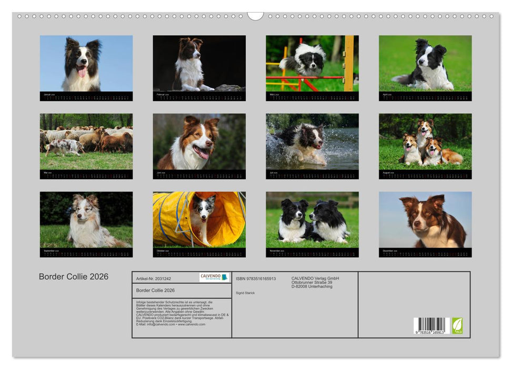Select the Border Collie 2026 title text
This screenshot has width=511, height=369.
[x=74, y=276]
